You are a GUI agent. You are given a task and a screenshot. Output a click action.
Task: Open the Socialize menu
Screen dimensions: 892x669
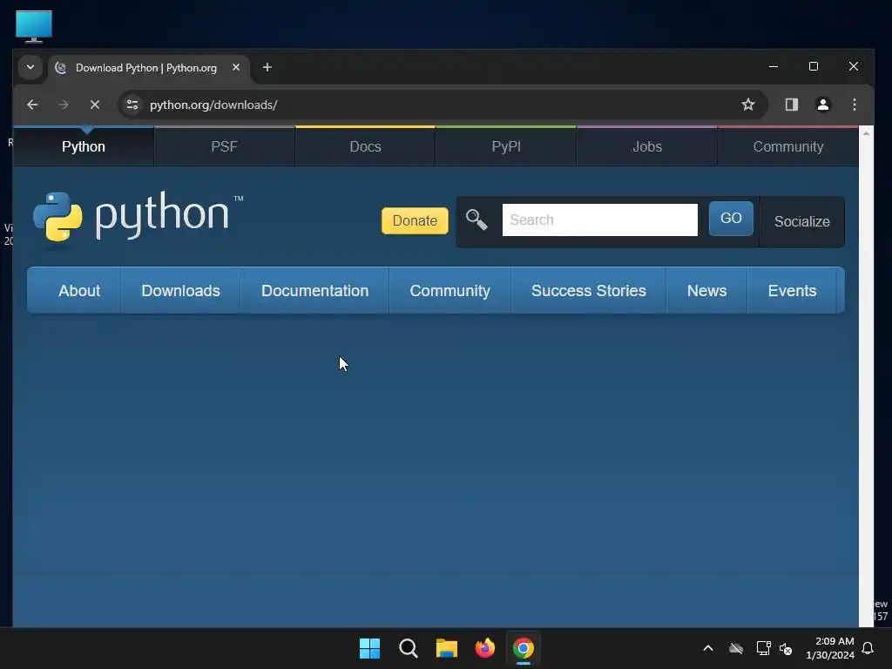click(801, 221)
